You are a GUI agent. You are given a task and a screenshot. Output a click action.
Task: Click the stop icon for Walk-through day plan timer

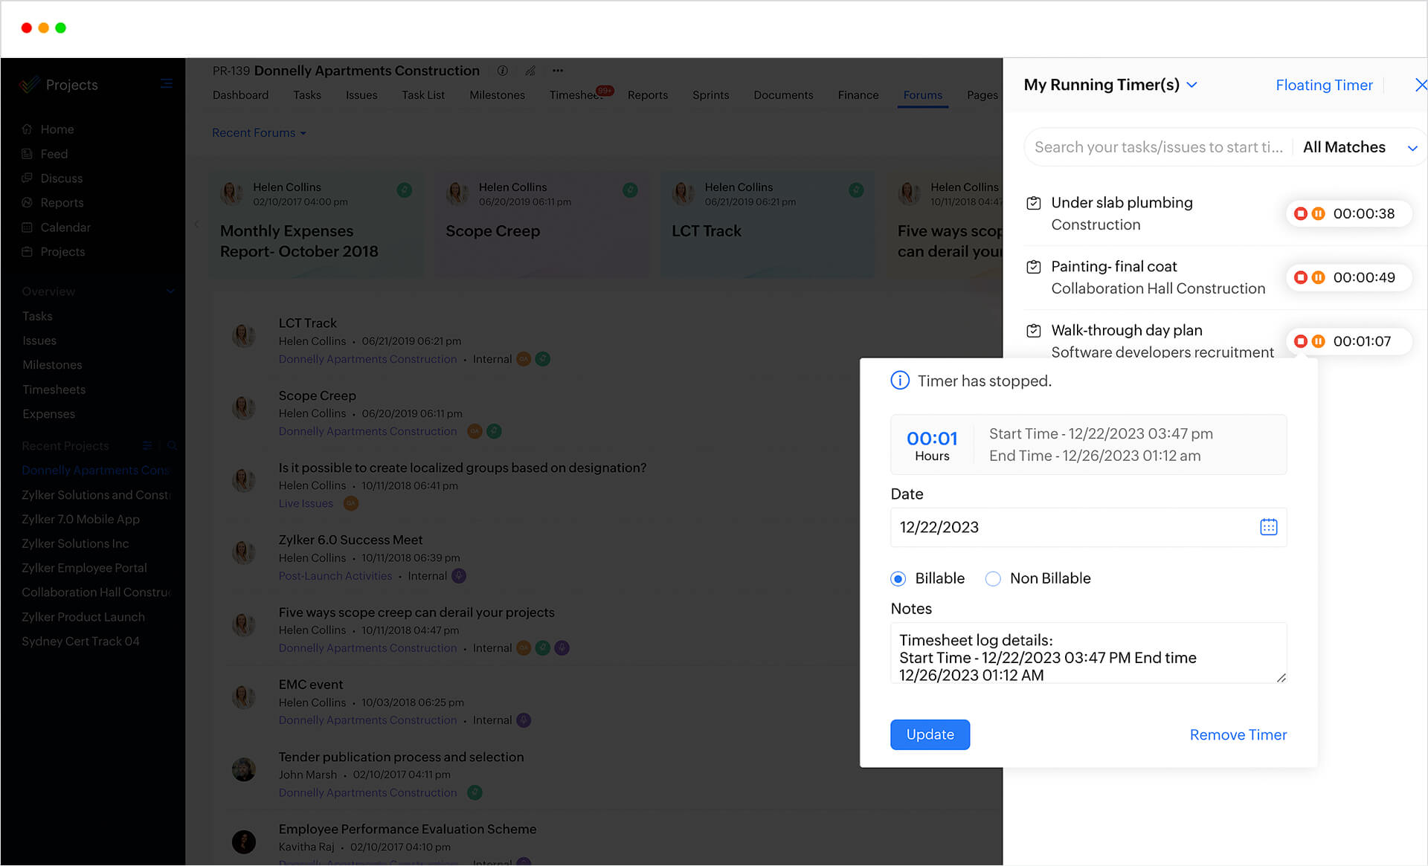[x=1304, y=342]
